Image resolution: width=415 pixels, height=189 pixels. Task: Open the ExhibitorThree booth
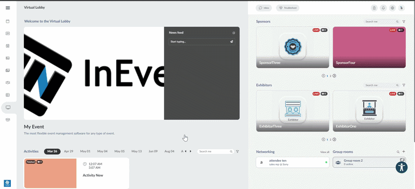click(x=293, y=111)
